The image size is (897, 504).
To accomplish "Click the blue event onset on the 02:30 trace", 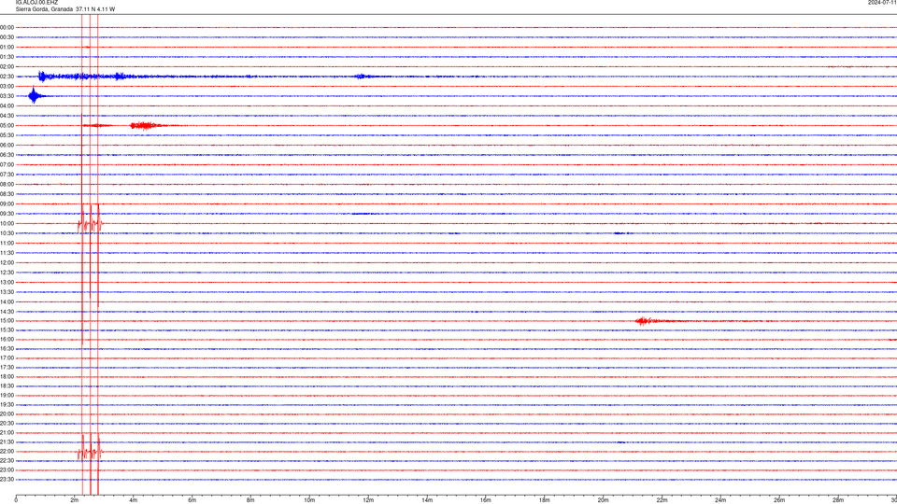I will pos(44,76).
